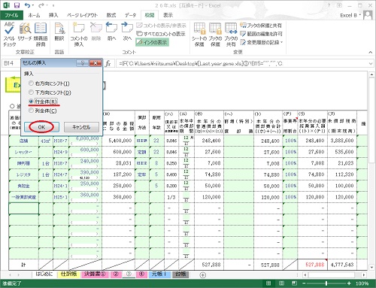Click すべてのコメントの表示 show all comments
The height and width of the screenshot is (288, 376).
click(x=161, y=34)
